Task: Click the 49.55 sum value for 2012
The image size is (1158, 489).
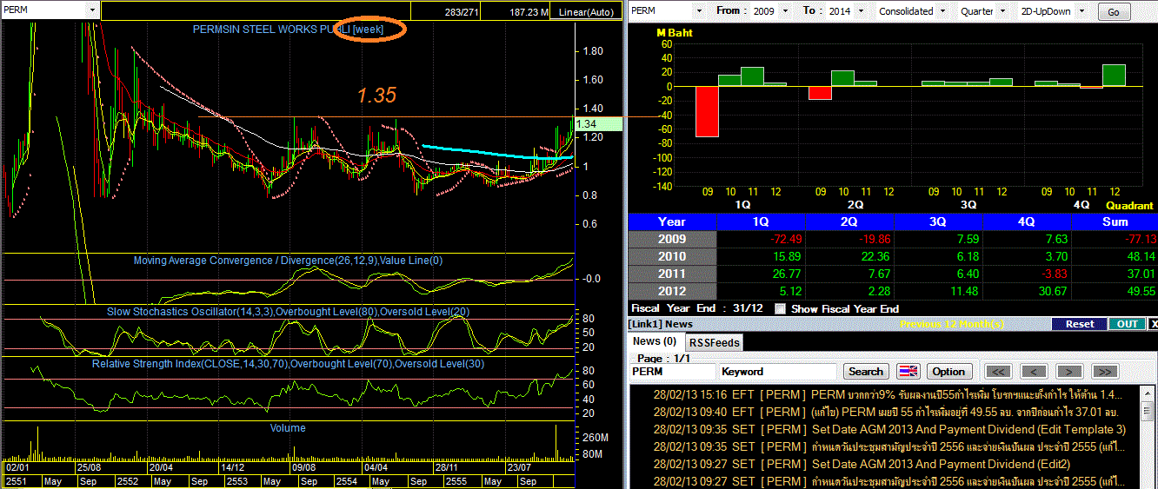Action: pyautogui.click(x=1140, y=291)
